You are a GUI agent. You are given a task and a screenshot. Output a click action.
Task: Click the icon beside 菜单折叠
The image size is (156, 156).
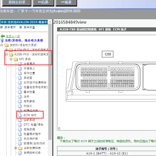point(21,27)
